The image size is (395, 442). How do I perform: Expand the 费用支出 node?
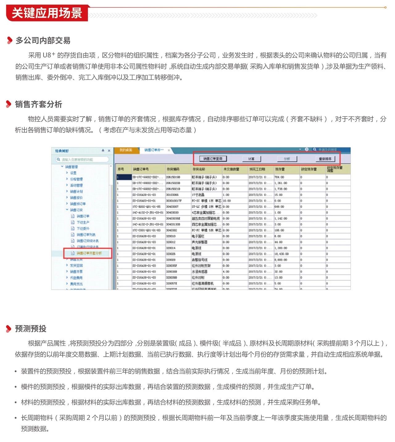[67, 284]
